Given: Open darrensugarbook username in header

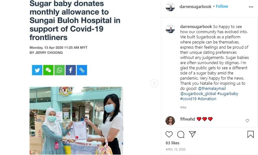Looking at the screenshot, I should [x=195, y=6].
